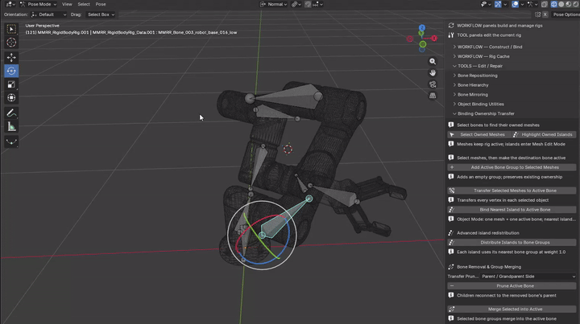Open the Pose Options popover
This screenshot has width=580, height=324.
(565, 14)
